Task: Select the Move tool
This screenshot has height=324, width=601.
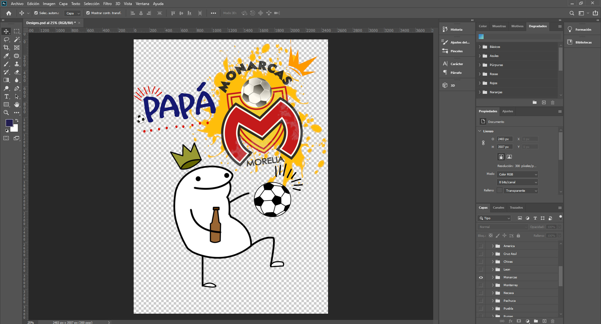Action: [x=6, y=31]
